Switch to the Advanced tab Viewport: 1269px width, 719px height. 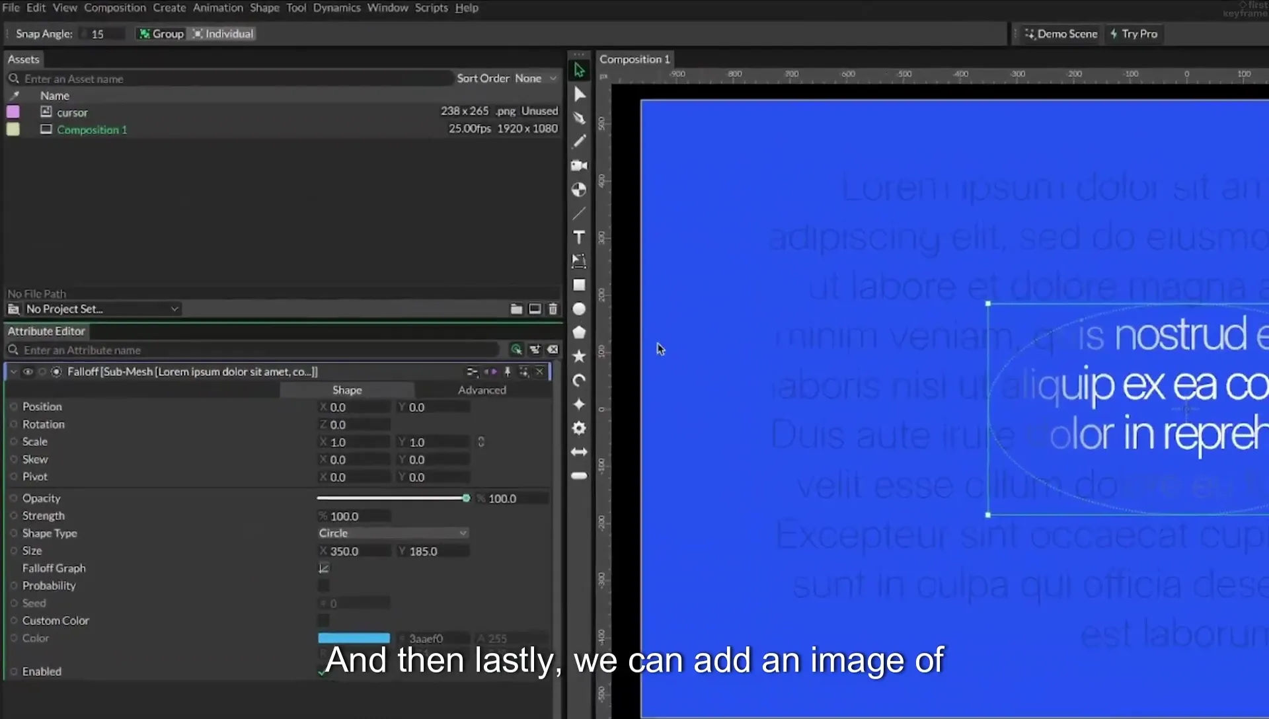(482, 390)
